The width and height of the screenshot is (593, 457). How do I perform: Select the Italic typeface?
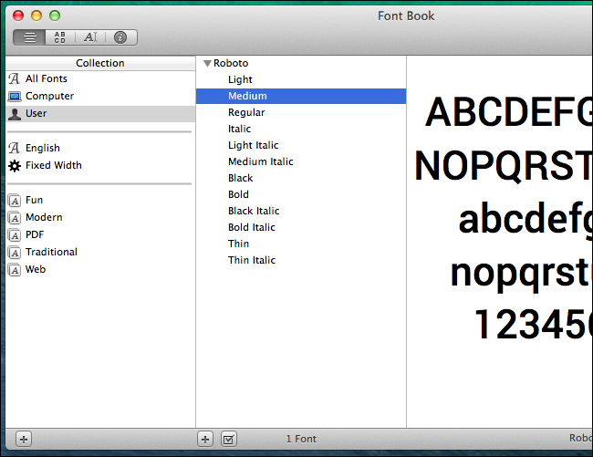pos(301,129)
